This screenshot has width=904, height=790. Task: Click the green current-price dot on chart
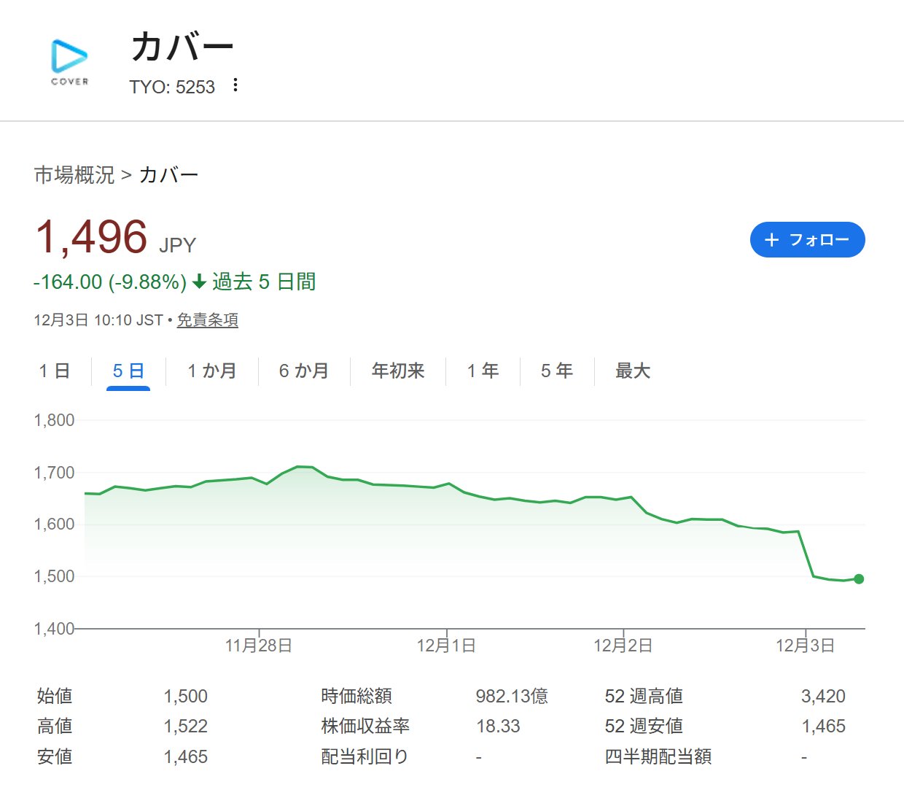click(x=859, y=579)
